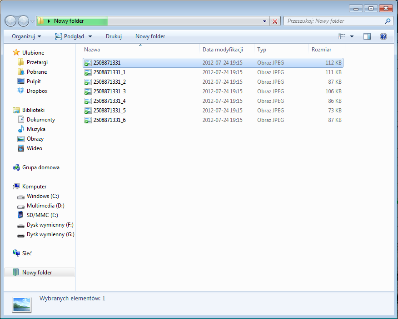Screen dimensions: 398x319
Task: Select file 2508871331_6
Action: (213, 120)
